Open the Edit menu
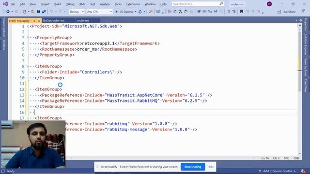Viewport: 310px width, 174px height. coord(22,4)
